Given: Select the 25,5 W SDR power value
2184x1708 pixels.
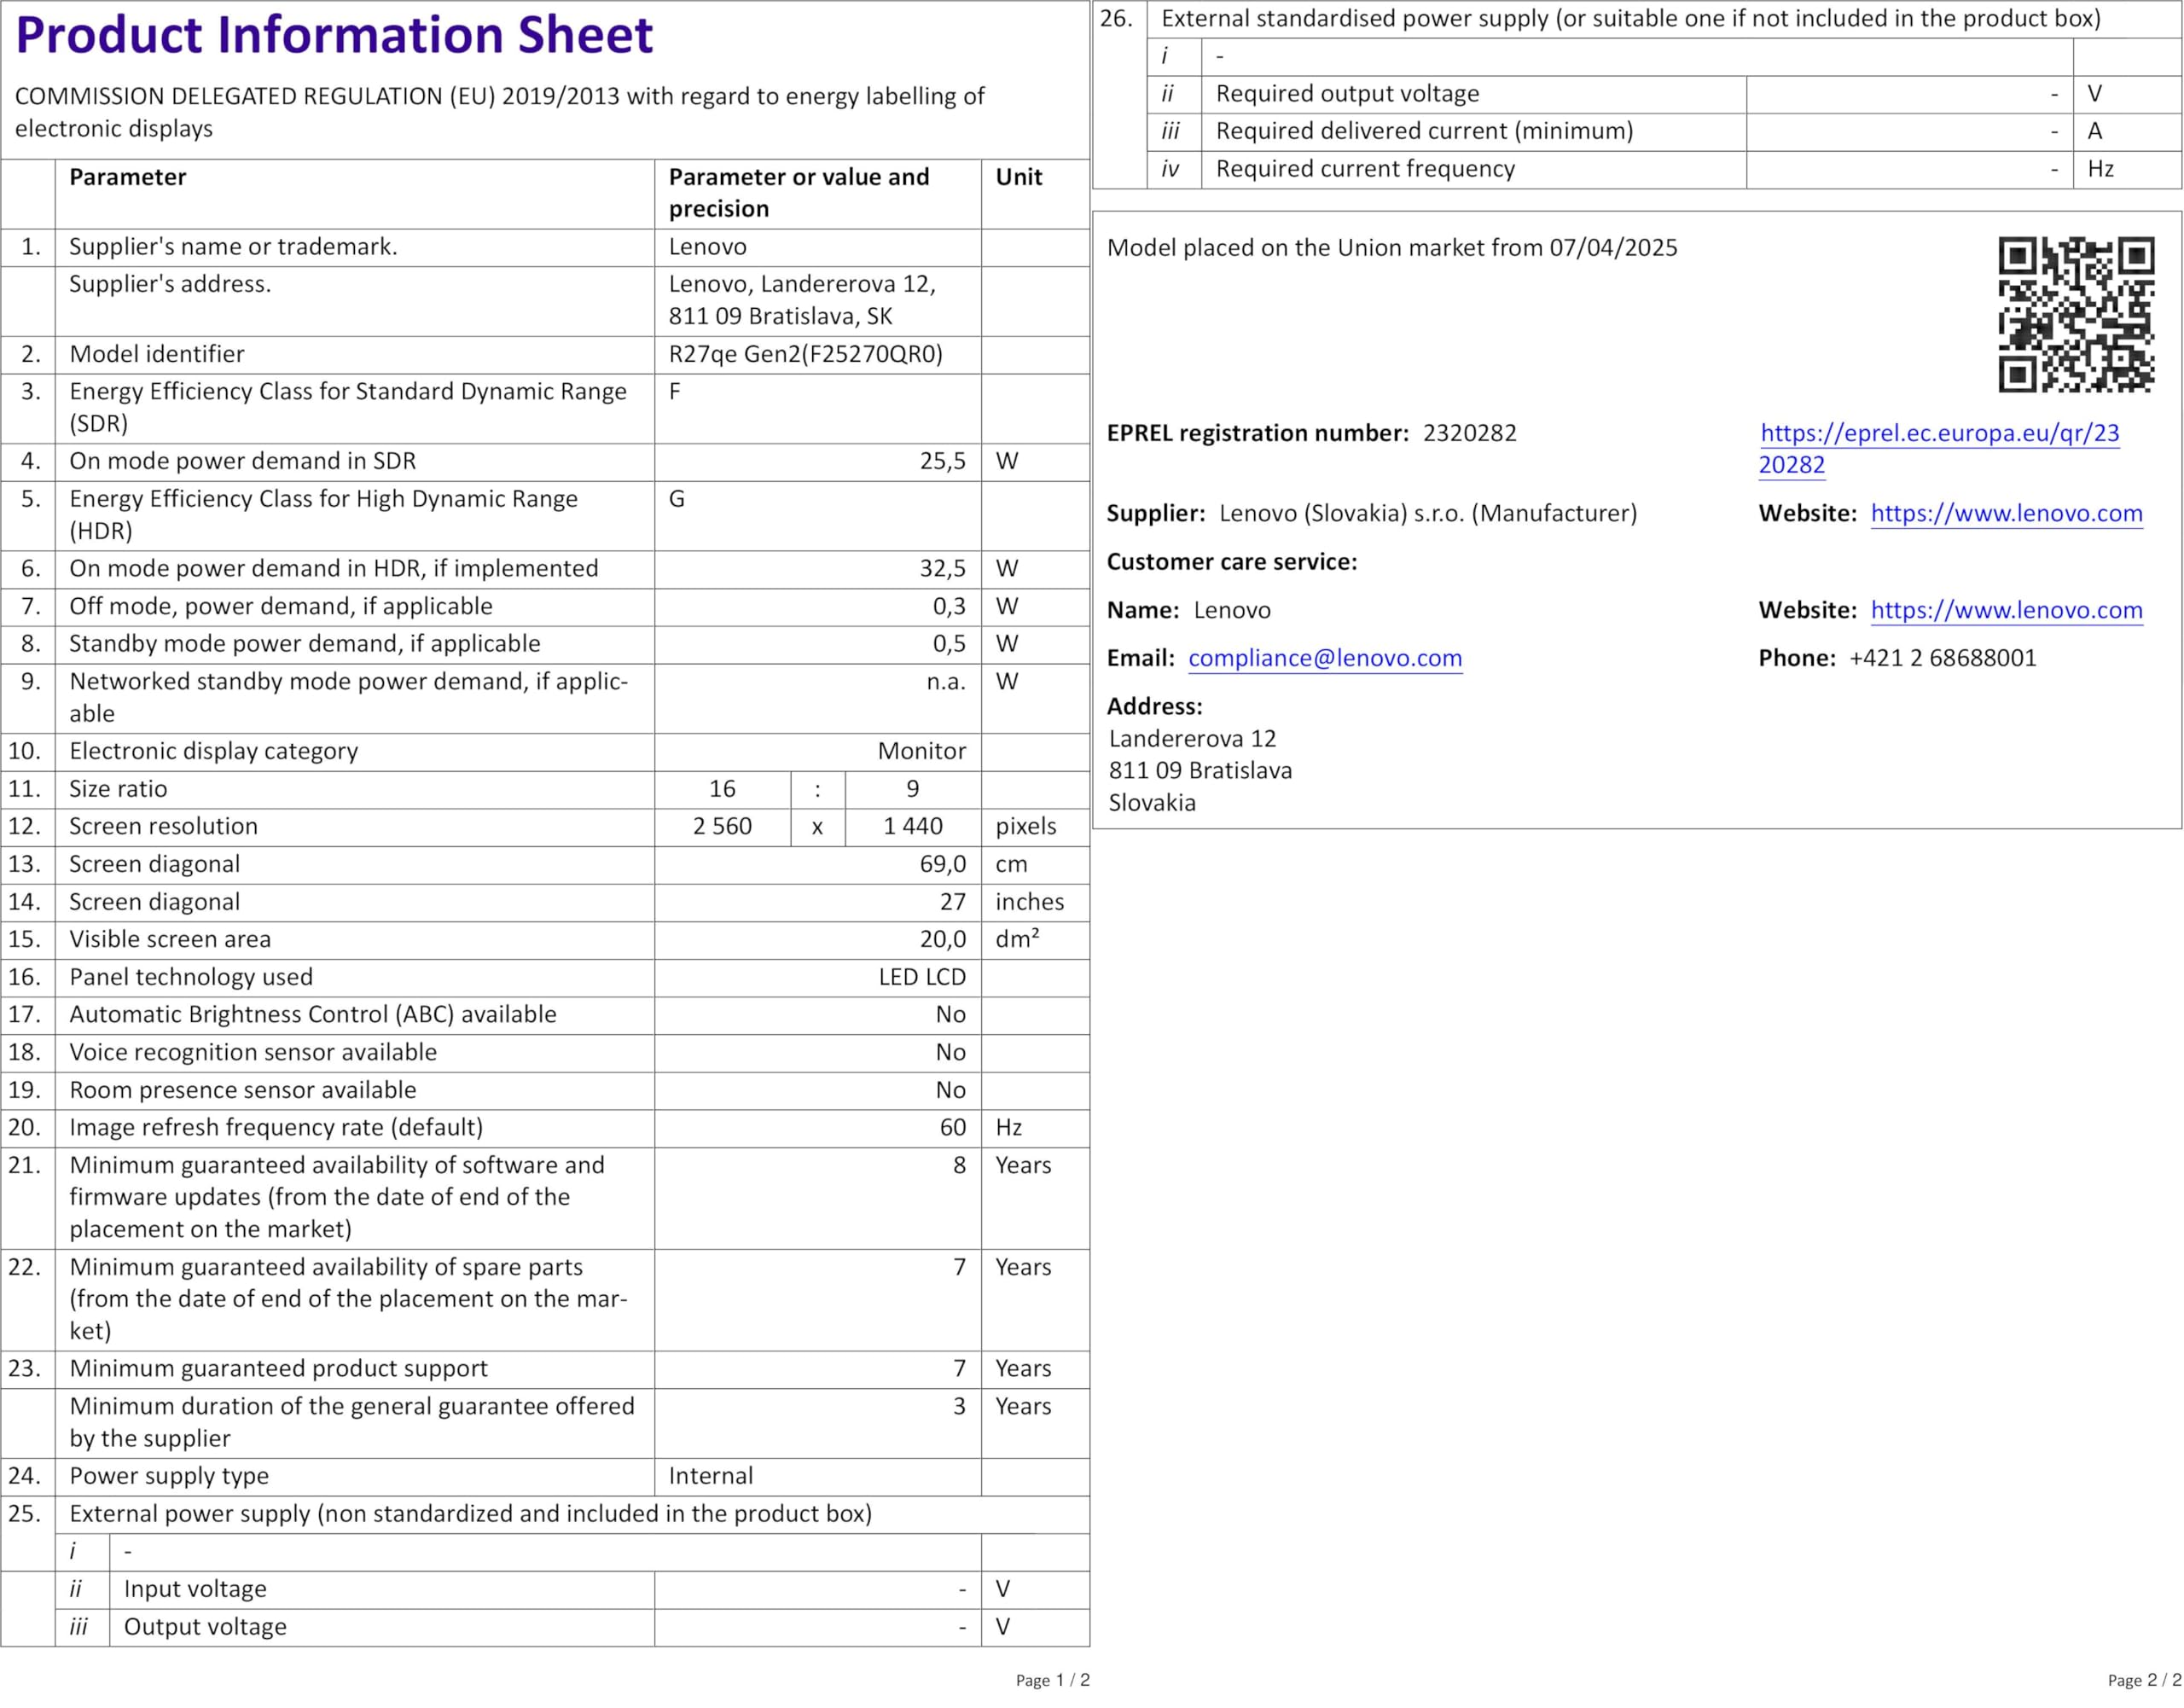Looking at the screenshot, I should coord(942,461).
